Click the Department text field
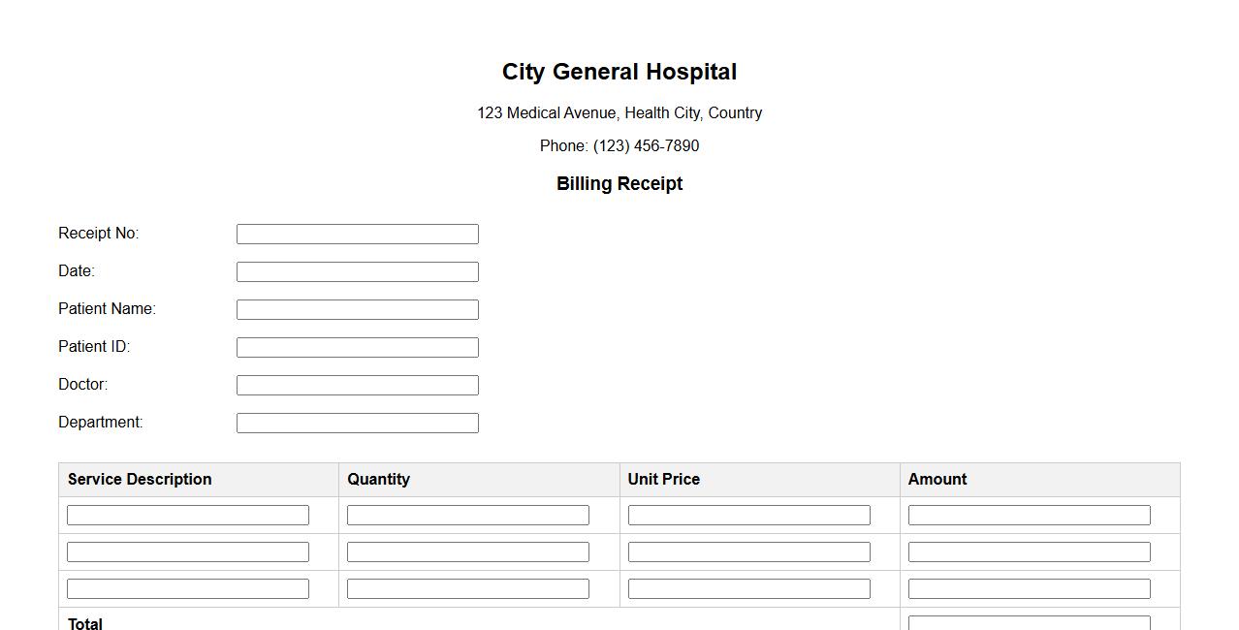The width and height of the screenshot is (1239, 630). click(x=357, y=423)
